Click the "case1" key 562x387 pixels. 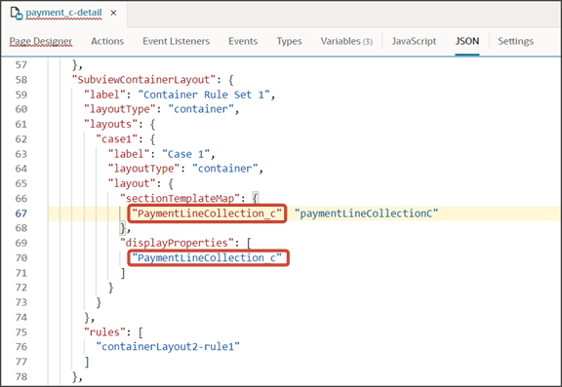click(117, 138)
